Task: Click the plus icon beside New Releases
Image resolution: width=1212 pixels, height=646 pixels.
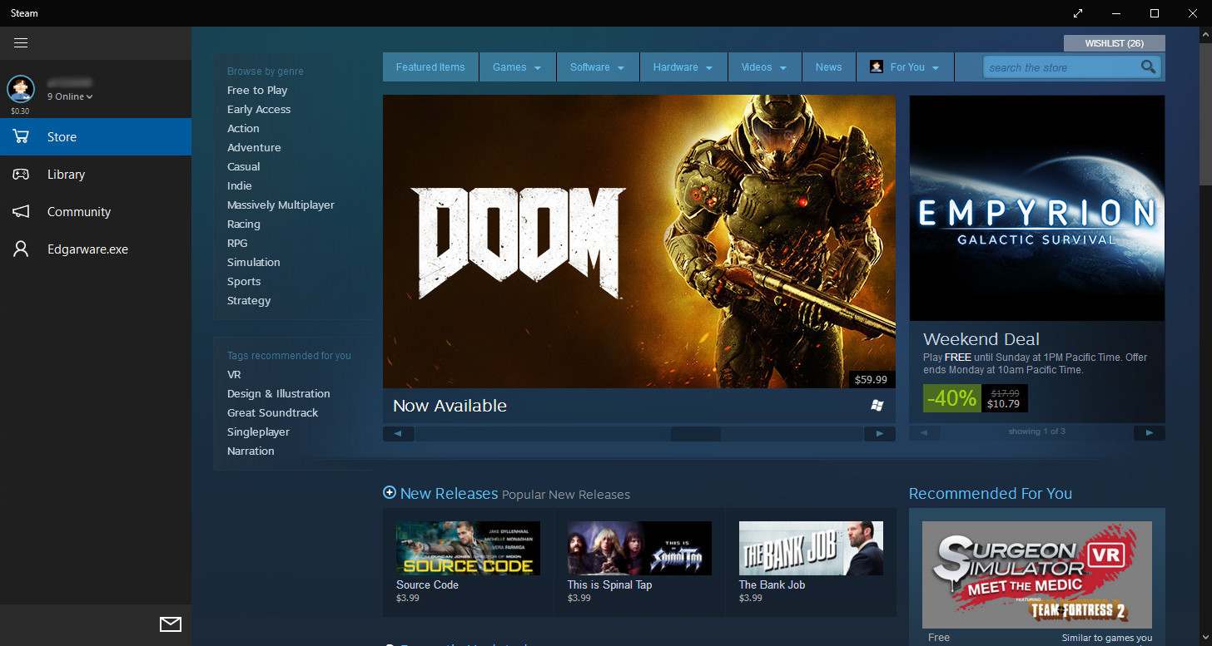Action: (389, 493)
